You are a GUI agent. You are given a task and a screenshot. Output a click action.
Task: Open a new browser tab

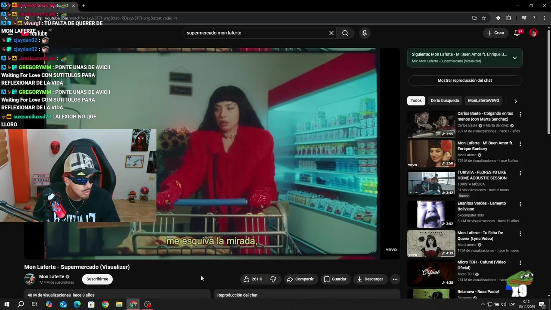tap(84, 6)
